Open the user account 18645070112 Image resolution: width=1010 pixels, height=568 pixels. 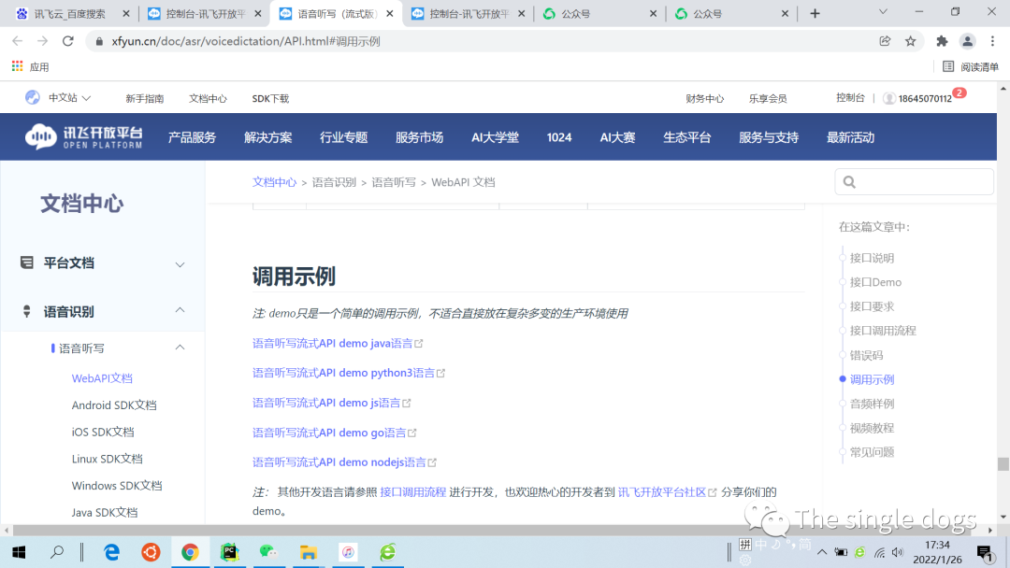point(924,98)
